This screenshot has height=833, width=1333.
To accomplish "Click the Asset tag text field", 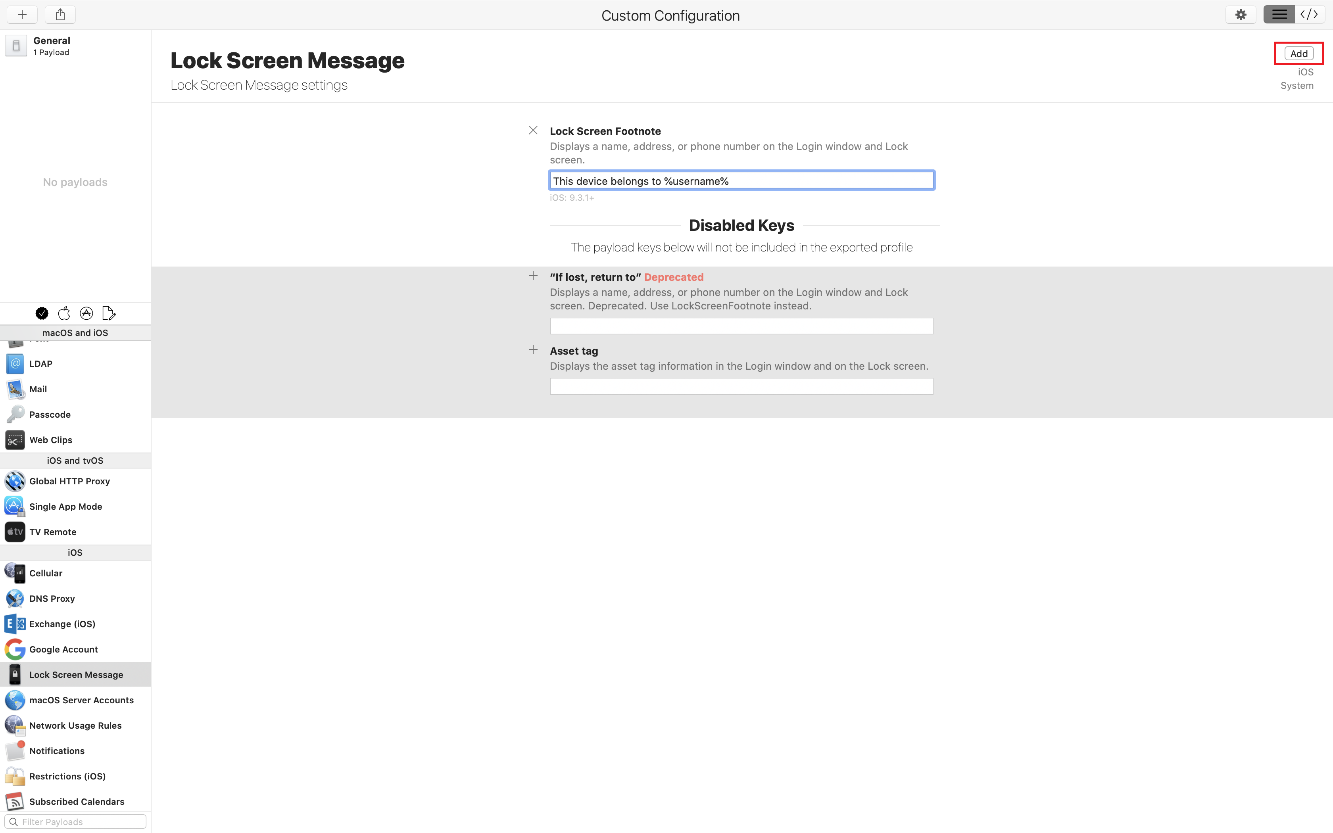I will pos(741,386).
